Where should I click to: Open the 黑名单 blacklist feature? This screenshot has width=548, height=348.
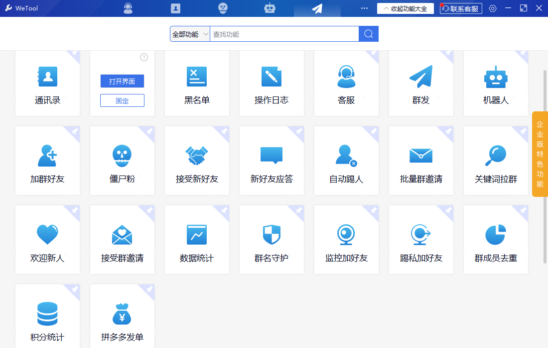[197, 83]
